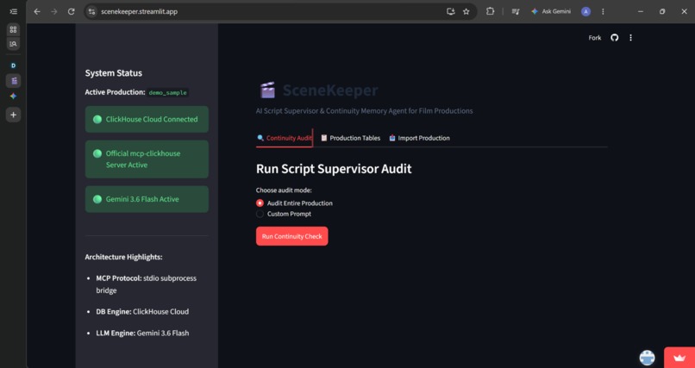Select the SceneKeeper clapperboard tab icon
The image size is (695, 368).
[13, 81]
